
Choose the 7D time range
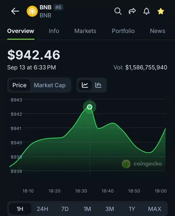[x=65, y=209]
